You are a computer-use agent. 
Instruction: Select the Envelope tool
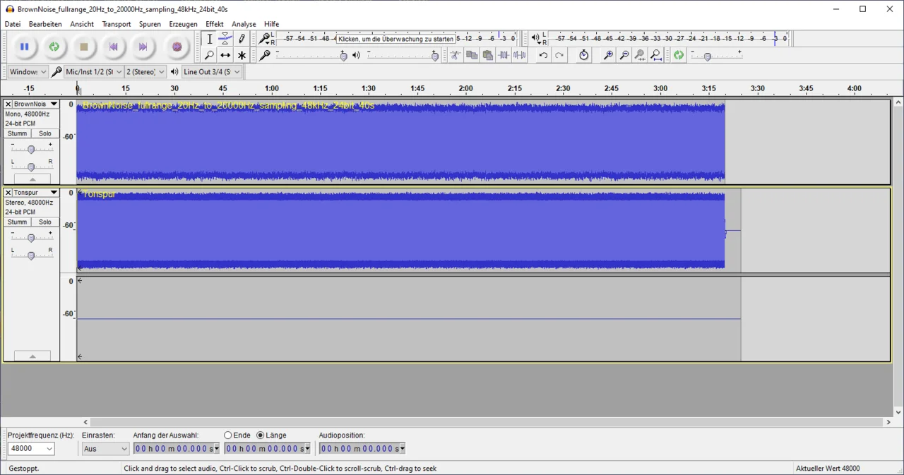click(225, 39)
